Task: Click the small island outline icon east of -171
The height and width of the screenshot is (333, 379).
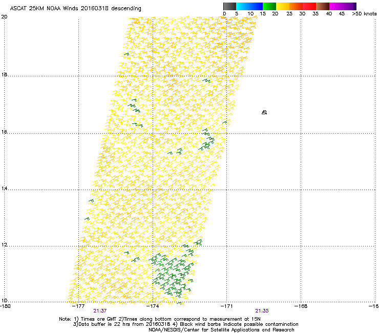Action: 264,112
